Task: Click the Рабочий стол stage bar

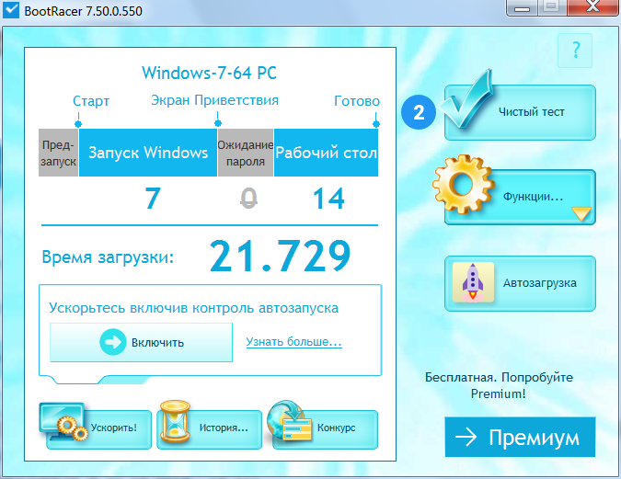Action: (x=326, y=153)
